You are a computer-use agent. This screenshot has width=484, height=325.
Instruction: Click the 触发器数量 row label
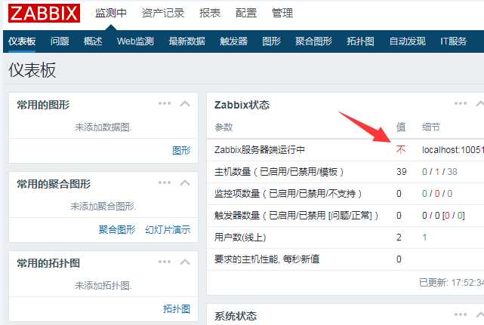[x=296, y=216]
